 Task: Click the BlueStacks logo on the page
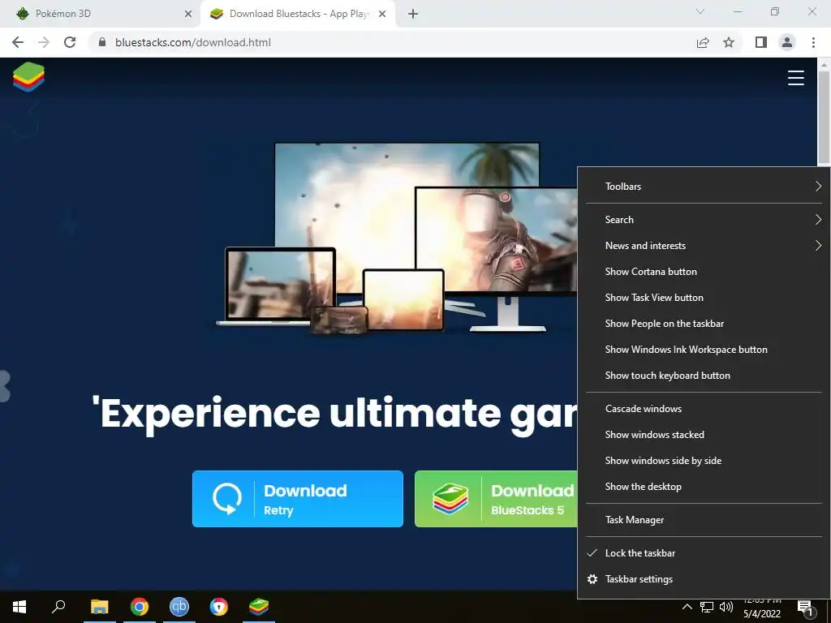click(x=28, y=77)
